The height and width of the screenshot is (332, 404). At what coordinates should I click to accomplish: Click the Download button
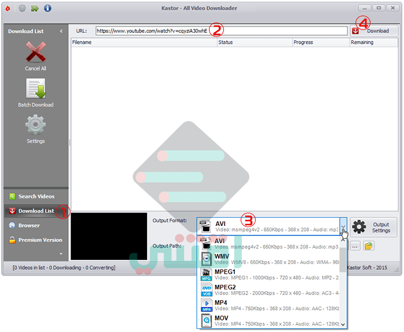(374, 31)
